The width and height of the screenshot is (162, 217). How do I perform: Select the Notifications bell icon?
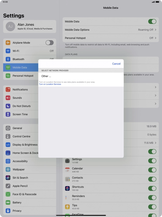[x=8, y=89]
